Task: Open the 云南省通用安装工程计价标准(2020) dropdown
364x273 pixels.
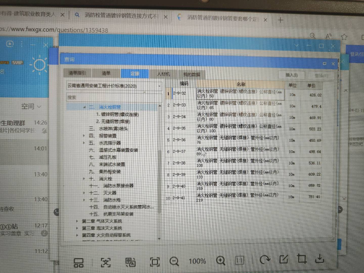Action: tap(114, 86)
